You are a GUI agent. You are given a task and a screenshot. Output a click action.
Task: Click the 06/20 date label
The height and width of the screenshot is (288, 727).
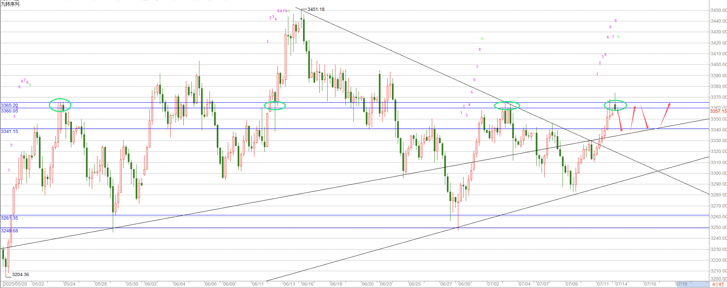click(368, 284)
